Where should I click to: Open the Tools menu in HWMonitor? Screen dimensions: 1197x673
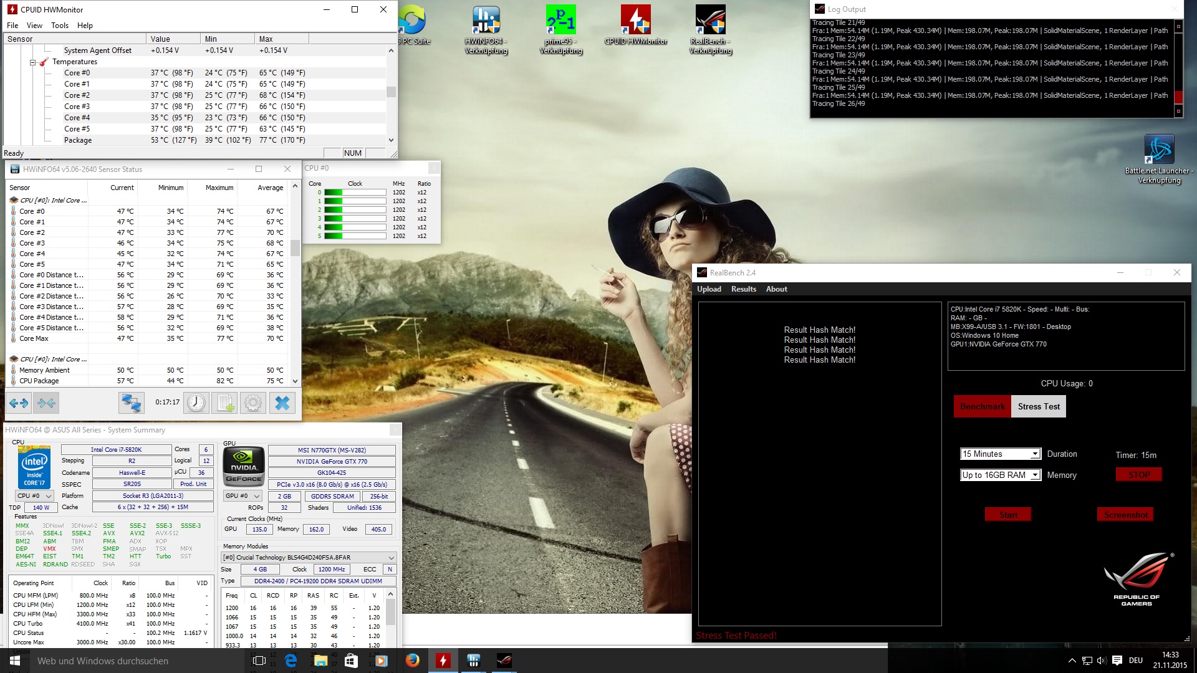click(x=60, y=26)
